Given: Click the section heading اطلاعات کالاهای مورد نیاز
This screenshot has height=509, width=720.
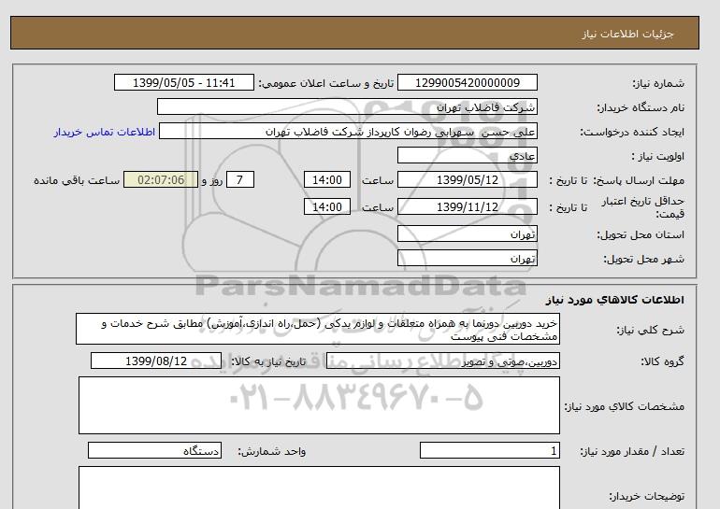Looking at the screenshot, I should (x=615, y=300).
